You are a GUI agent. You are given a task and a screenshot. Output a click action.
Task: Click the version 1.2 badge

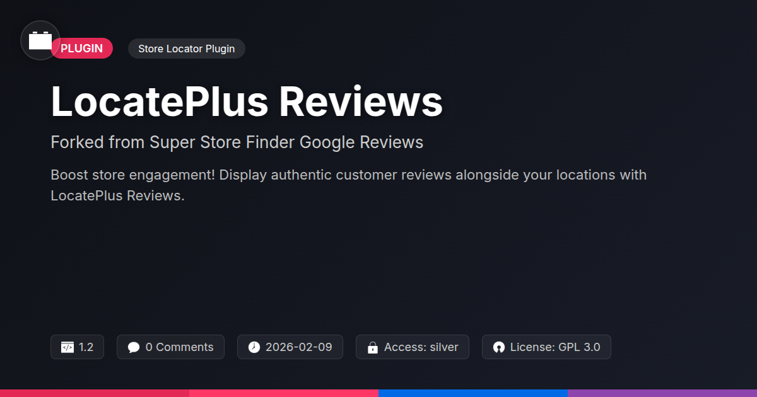(x=77, y=347)
